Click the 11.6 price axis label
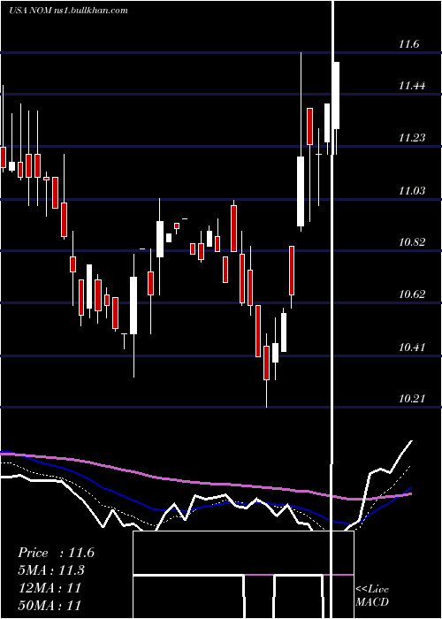 click(408, 44)
